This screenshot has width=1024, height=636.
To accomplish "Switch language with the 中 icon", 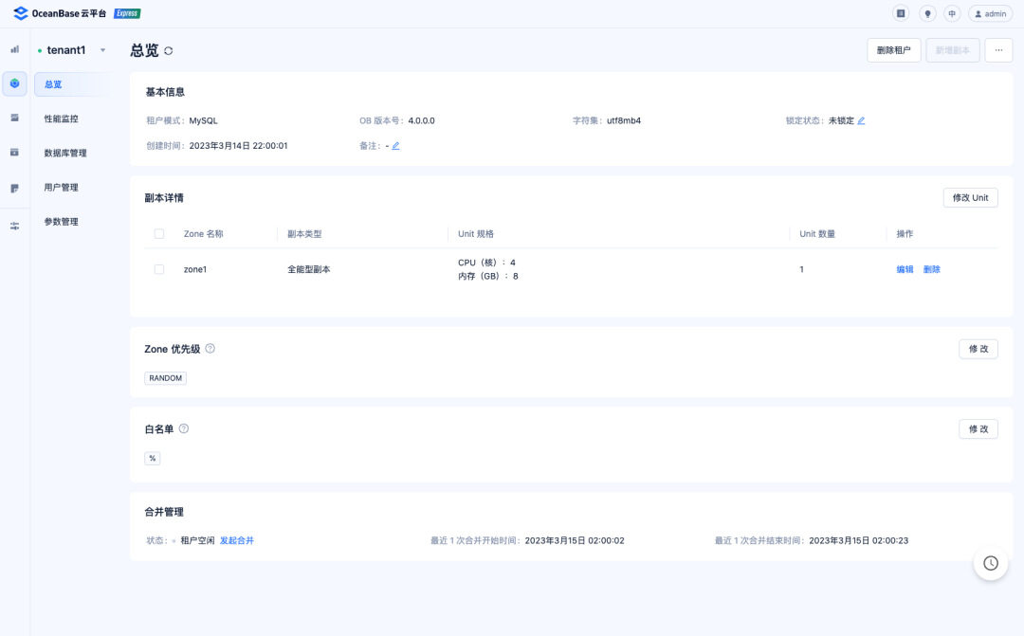I will [x=952, y=13].
